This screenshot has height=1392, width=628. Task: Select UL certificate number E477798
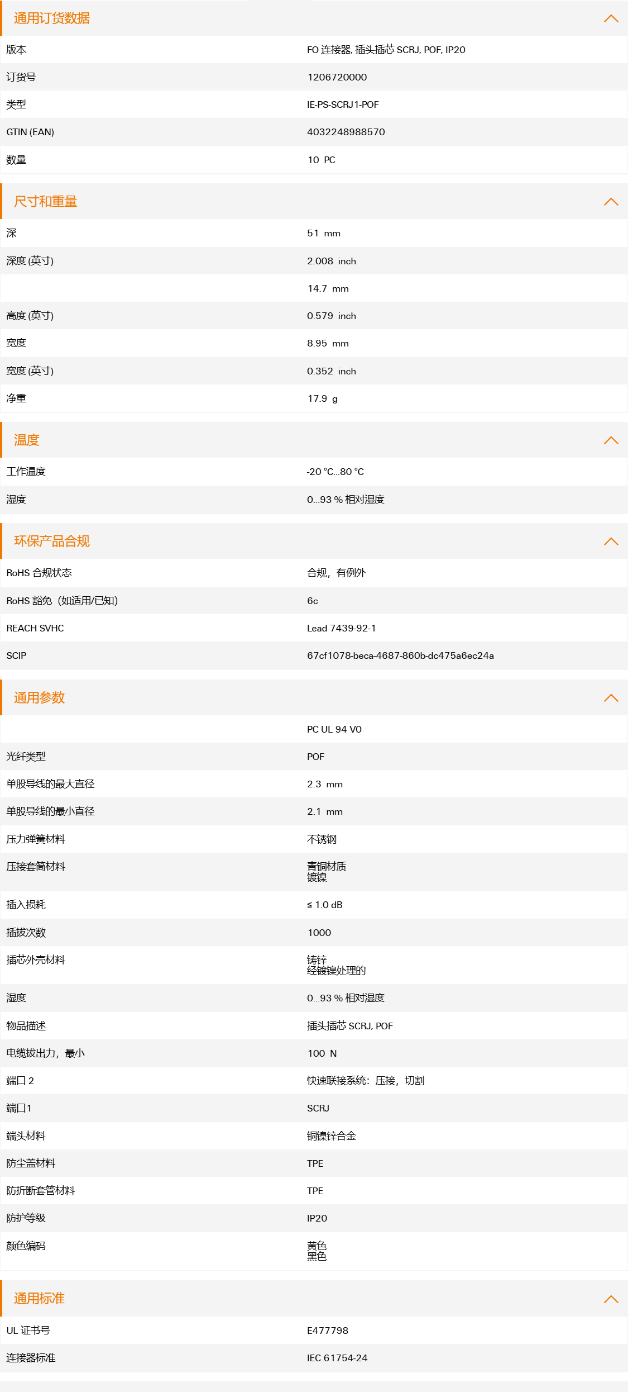click(328, 1331)
